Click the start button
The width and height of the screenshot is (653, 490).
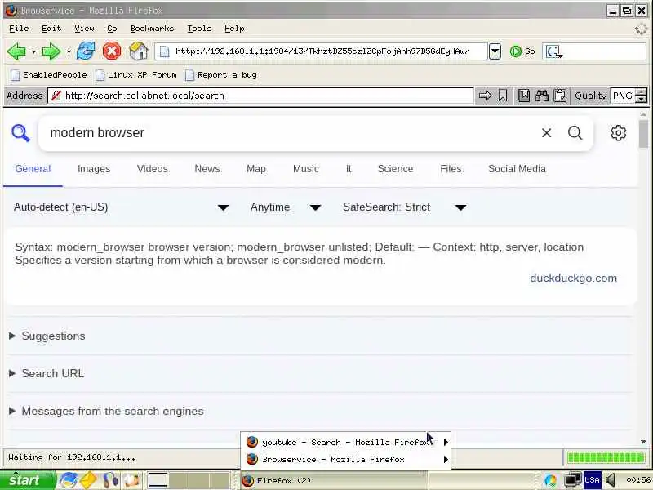(28, 480)
